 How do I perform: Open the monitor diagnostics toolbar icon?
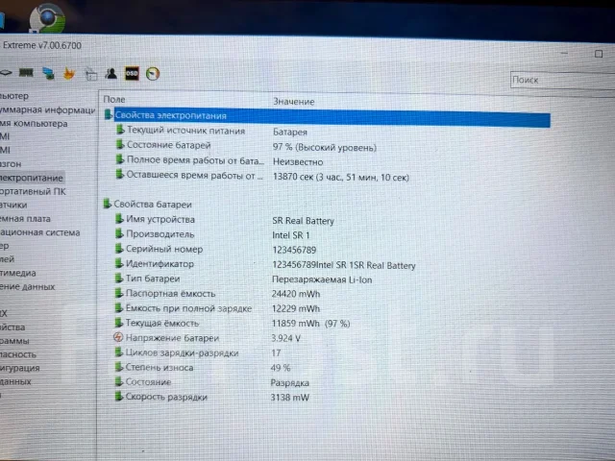48,73
